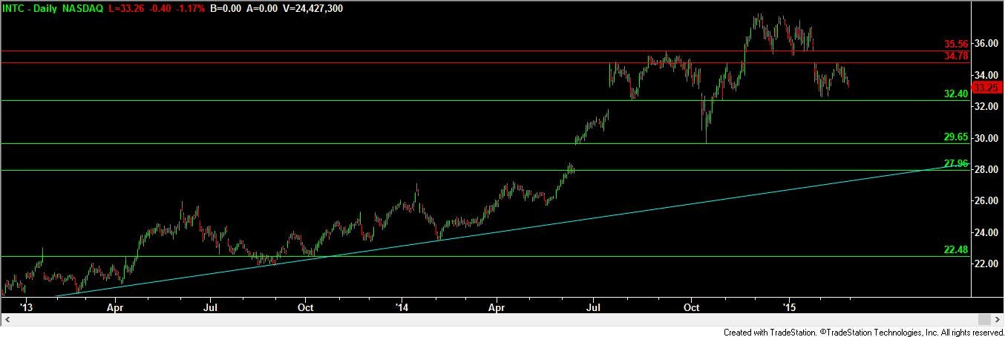Select the green 32.40 support level label
Viewport: 1005px width, 337px height.
(x=956, y=94)
